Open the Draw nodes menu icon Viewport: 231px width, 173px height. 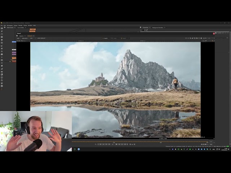click(2, 31)
